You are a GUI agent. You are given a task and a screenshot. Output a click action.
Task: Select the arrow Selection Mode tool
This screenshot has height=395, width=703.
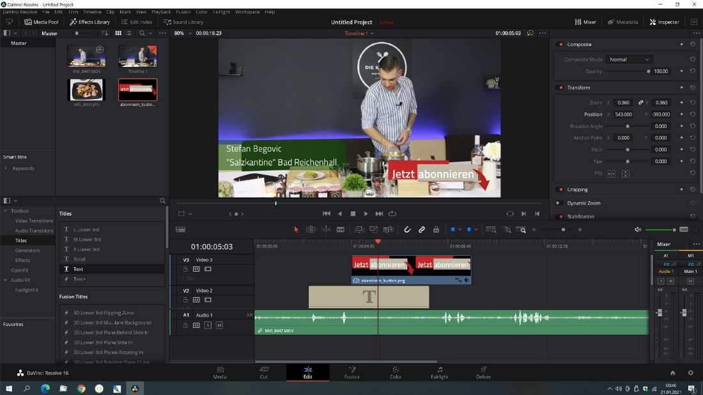pos(296,229)
